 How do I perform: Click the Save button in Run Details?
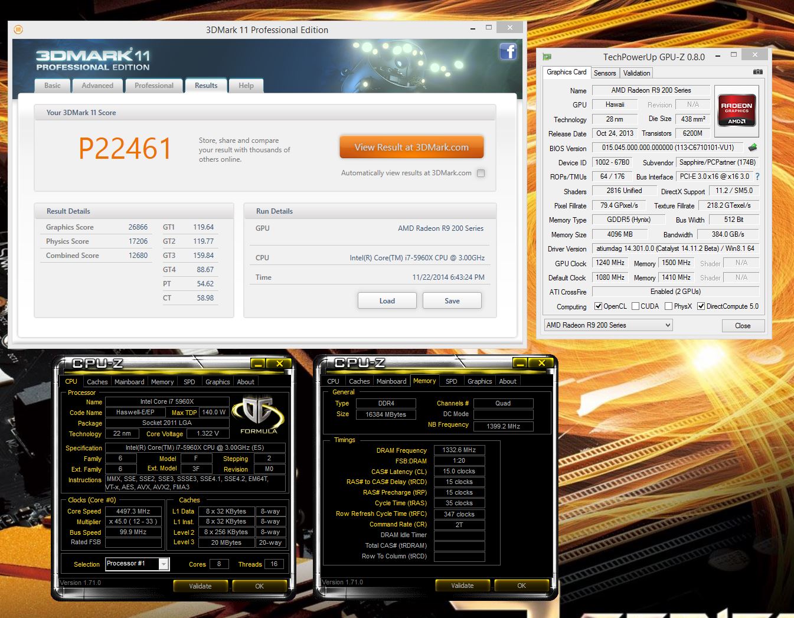pos(452,301)
